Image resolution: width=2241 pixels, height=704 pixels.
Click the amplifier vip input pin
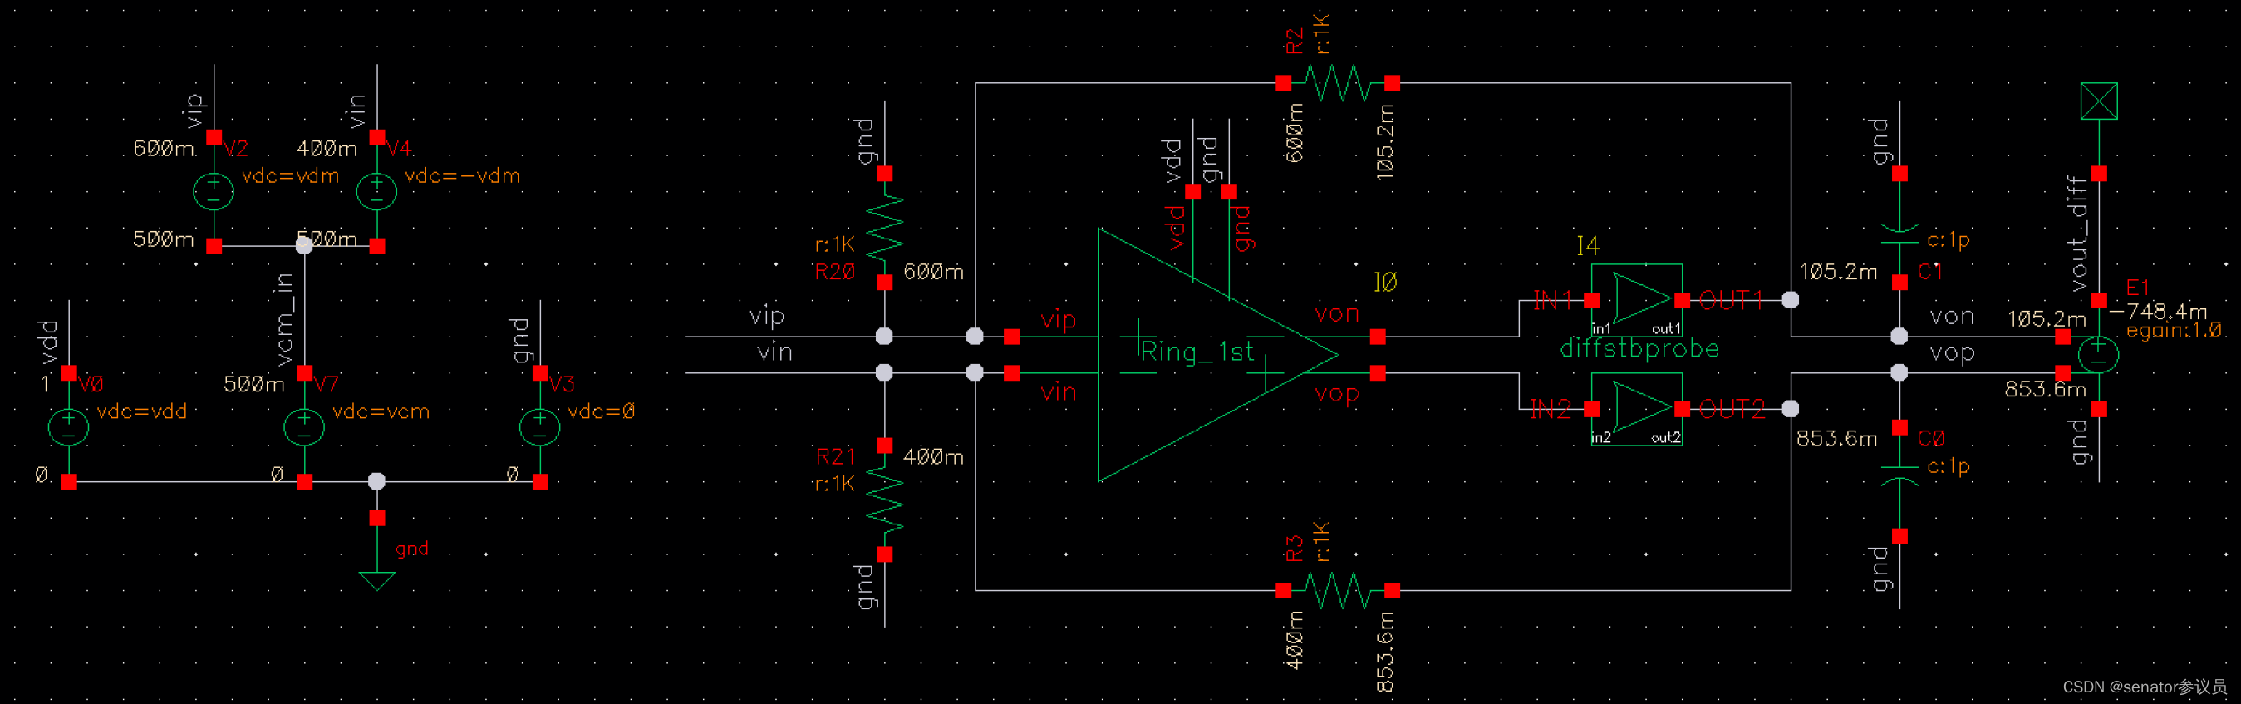tap(1011, 337)
